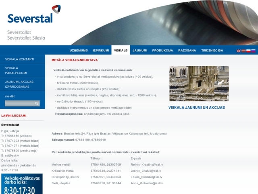The width and height of the screenshot is (258, 194).
Task: Go to TIRDZNIECĪBA page
Action: pyautogui.click(x=212, y=51)
